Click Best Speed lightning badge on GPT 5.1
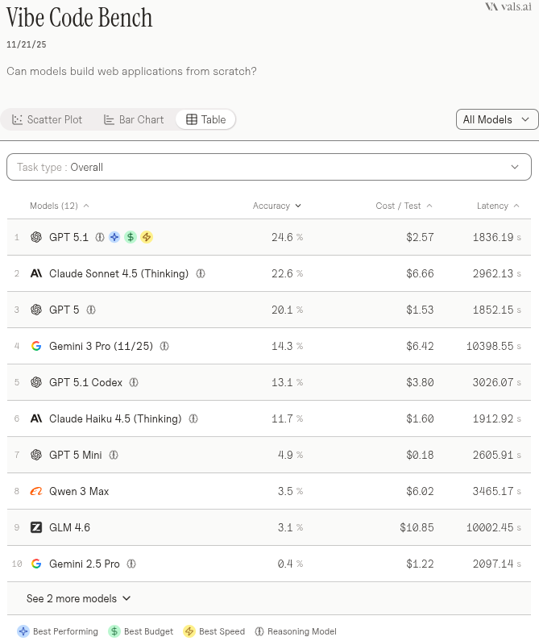This screenshot has height=641, width=539. tap(147, 237)
